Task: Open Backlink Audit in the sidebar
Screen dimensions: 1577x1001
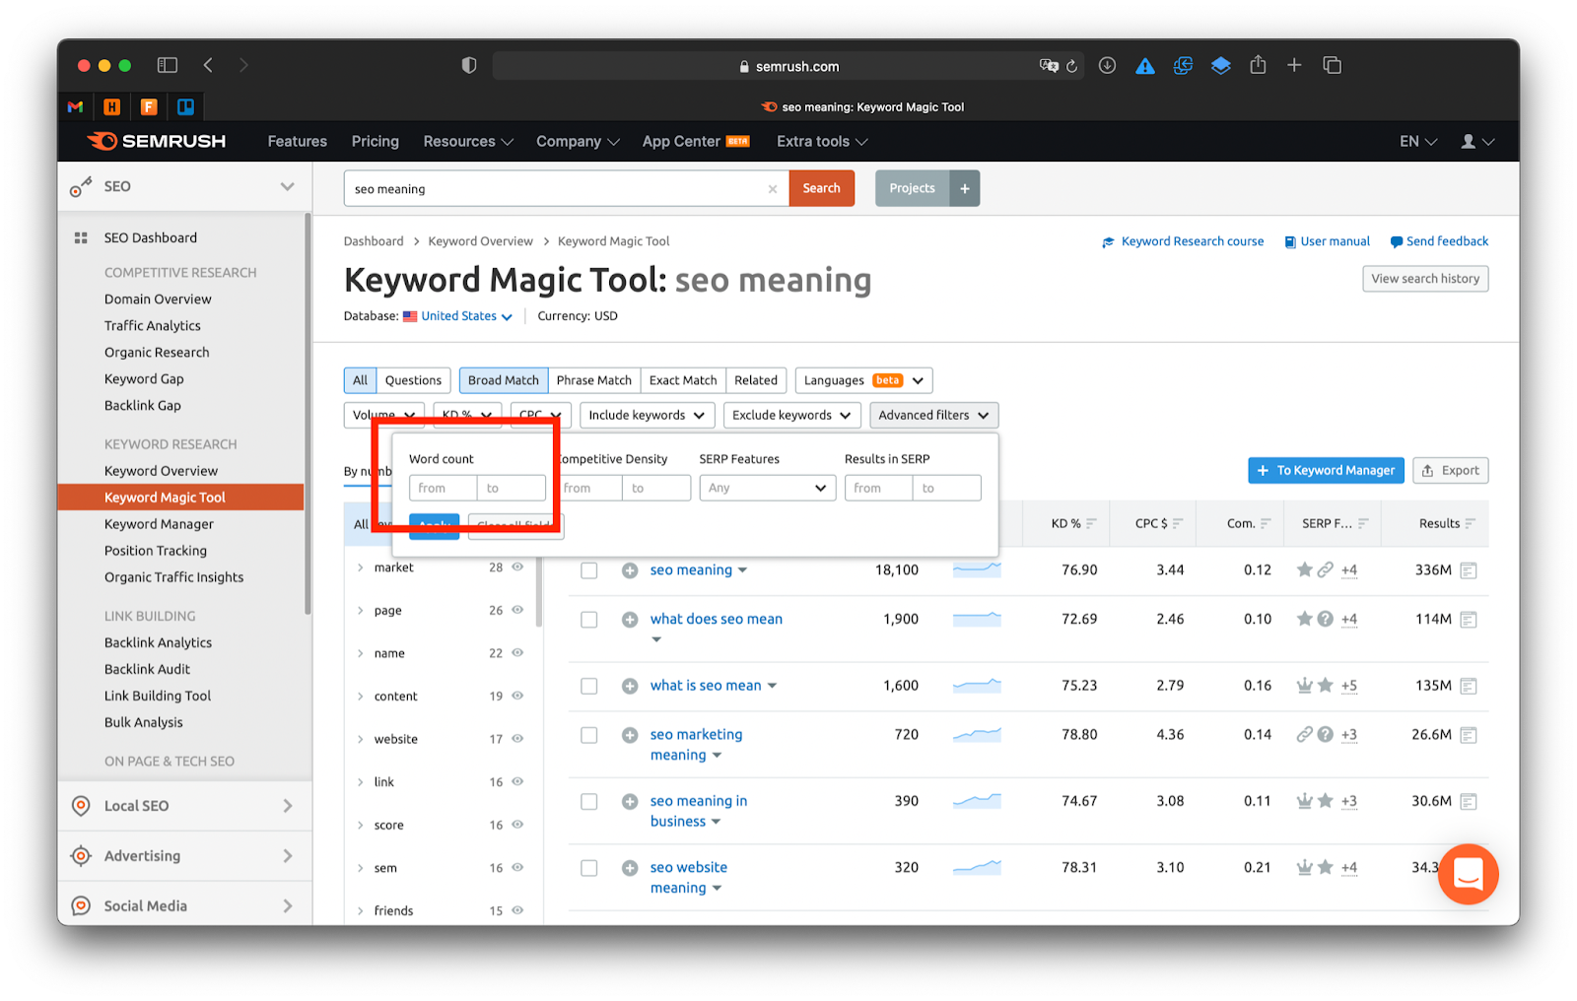Action: pos(147,669)
